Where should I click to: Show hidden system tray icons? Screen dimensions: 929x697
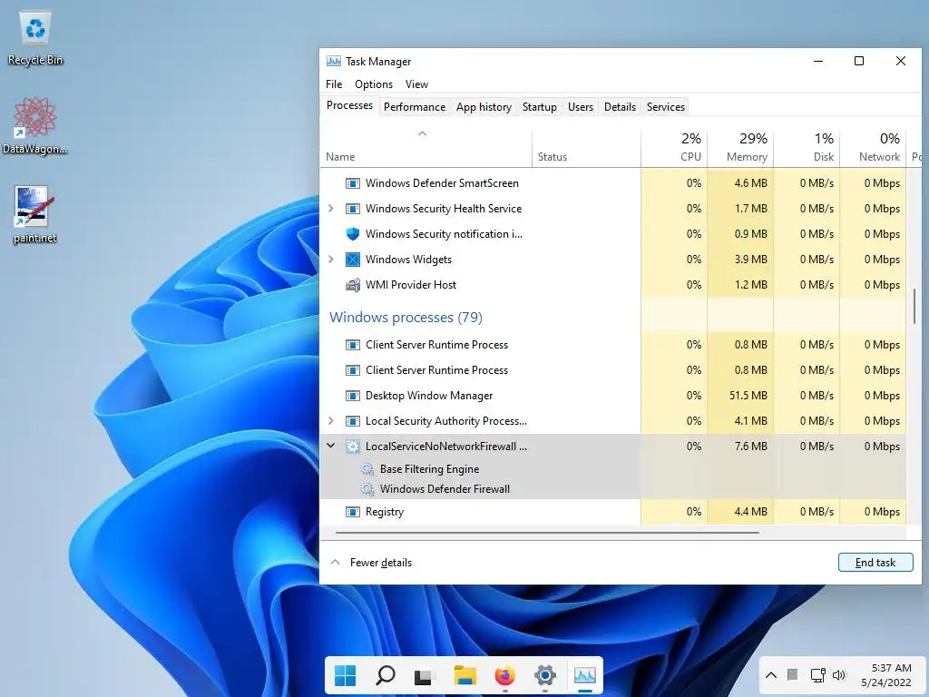771,674
